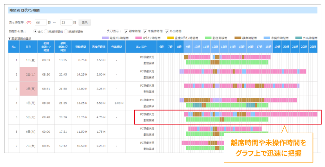Click the operating time 8.75 H
325x167 pixels.
[x=83, y=60]
